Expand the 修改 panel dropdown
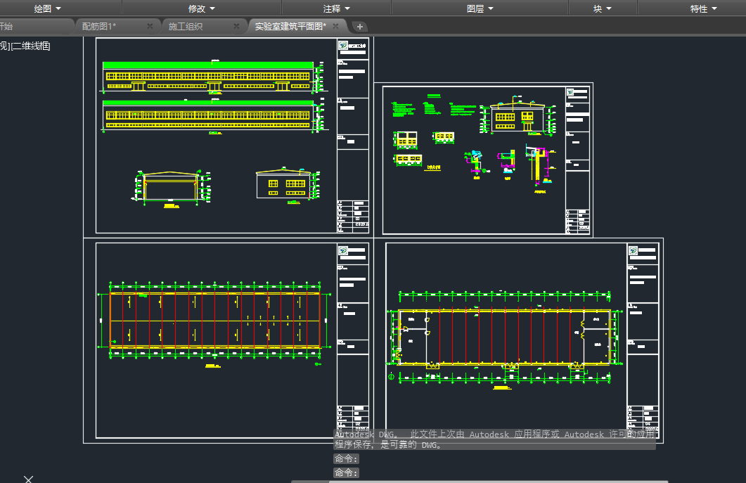The width and height of the screenshot is (746, 483). [202, 8]
